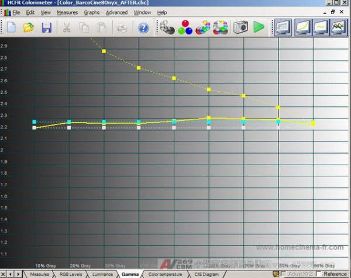This screenshot has width=351, height=278.
Task: Switch to the Luminance tab
Action: click(x=102, y=273)
